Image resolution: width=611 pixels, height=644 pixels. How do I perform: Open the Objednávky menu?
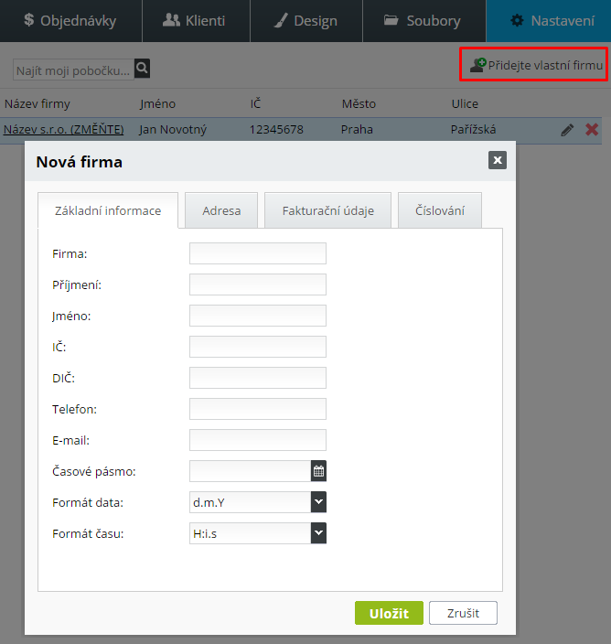click(70, 20)
